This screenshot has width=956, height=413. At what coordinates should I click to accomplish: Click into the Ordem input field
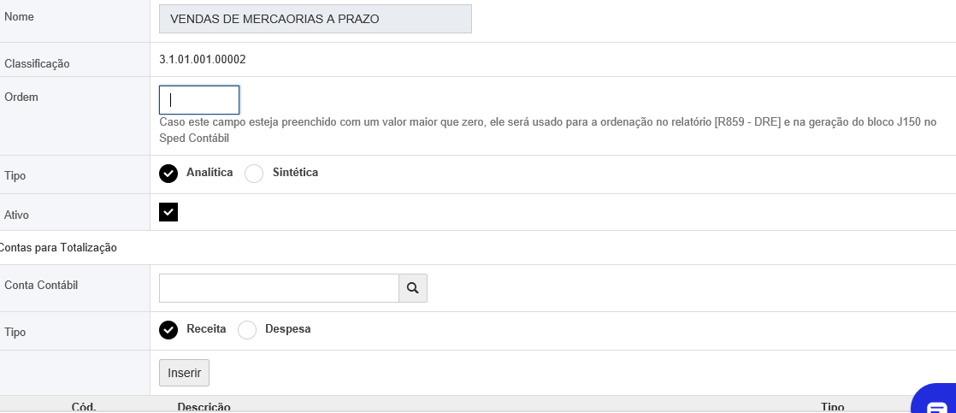click(x=198, y=100)
